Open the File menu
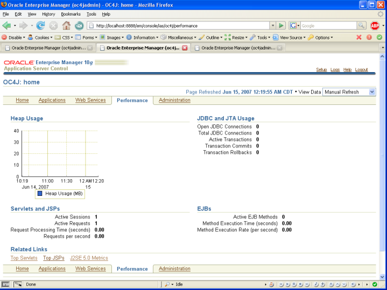 (6, 14)
